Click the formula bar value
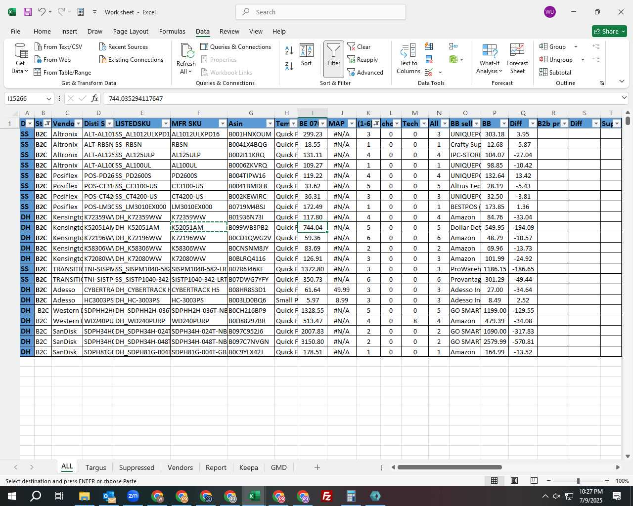The image size is (633, 506). (x=136, y=98)
